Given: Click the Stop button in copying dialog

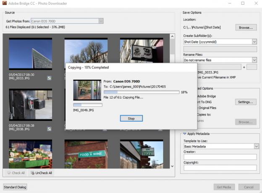Looking at the screenshot, I should click(131, 118).
